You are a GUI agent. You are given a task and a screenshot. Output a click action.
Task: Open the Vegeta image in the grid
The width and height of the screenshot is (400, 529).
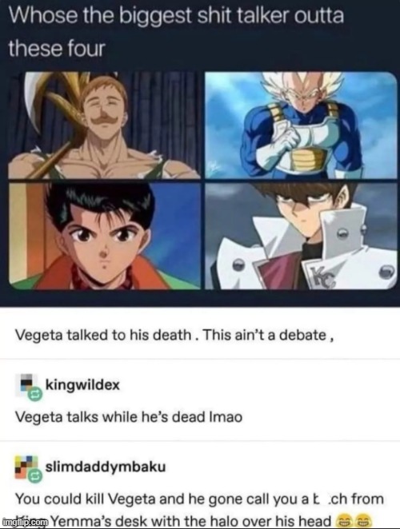301,125
